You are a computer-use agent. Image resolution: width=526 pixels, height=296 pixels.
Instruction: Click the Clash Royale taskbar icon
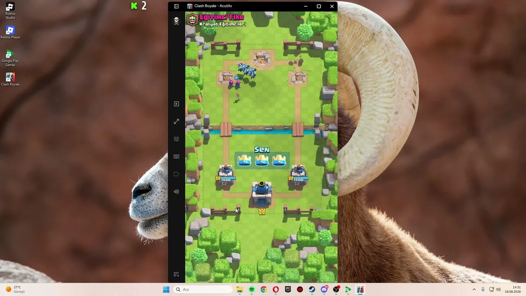pos(360,289)
